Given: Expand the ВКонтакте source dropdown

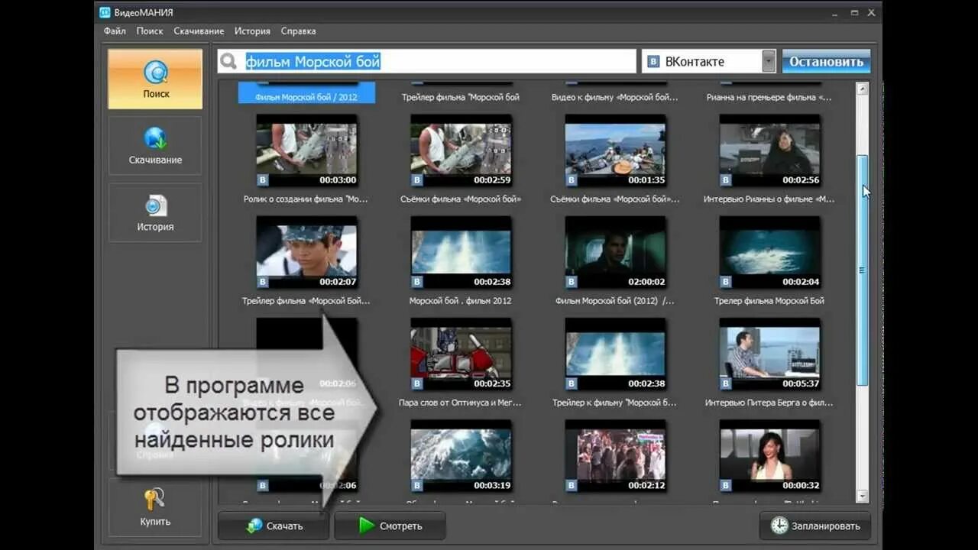Looking at the screenshot, I should 769,62.
